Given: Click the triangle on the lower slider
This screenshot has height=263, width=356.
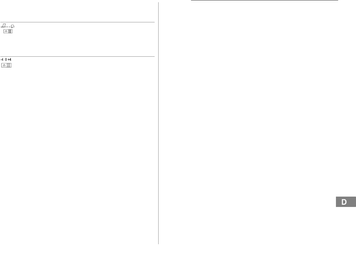Looking at the screenshot, I should click(x=4, y=65).
